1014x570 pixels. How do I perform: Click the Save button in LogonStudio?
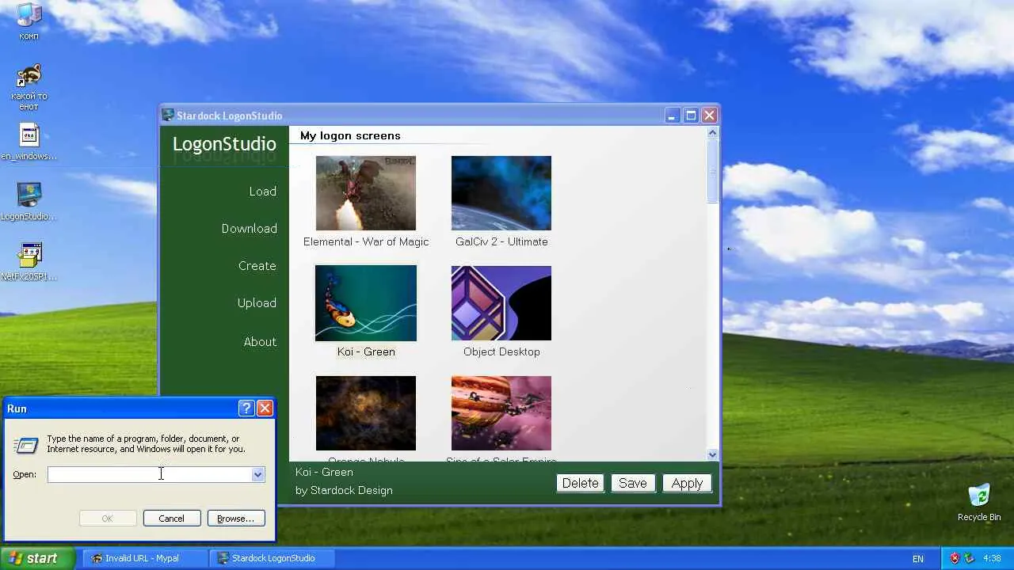pyautogui.click(x=633, y=484)
